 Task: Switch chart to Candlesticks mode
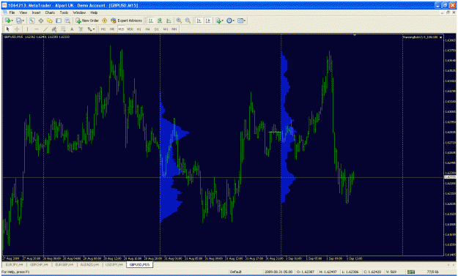tap(160, 20)
